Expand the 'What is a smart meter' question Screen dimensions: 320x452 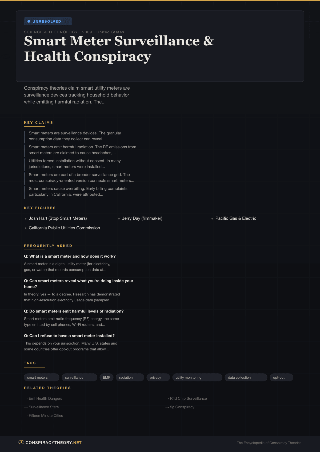(x=70, y=256)
